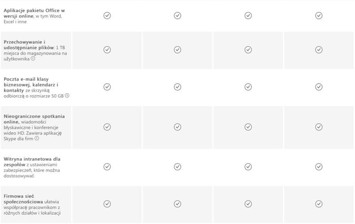Click first-column checkmark in the online meetings row
The height and width of the screenshot is (224, 355).
point(107,127)
